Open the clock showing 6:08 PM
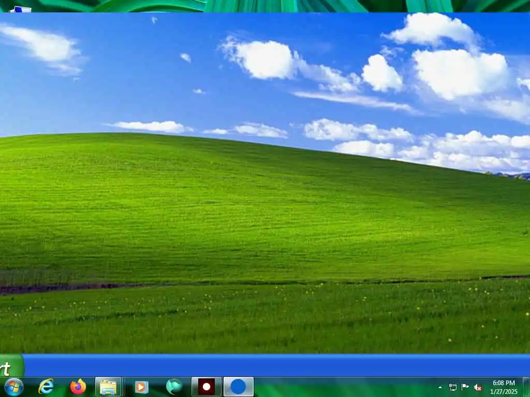 (x=504, y=387)
